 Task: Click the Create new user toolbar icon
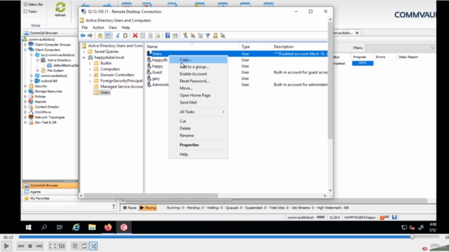click(185, 36)
